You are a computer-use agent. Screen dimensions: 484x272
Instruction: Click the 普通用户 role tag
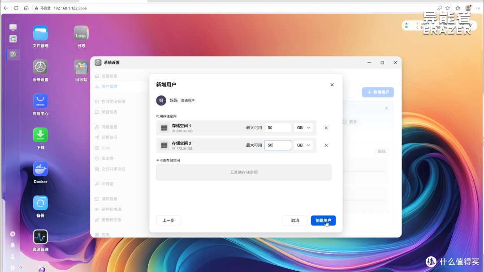[188, 100]
